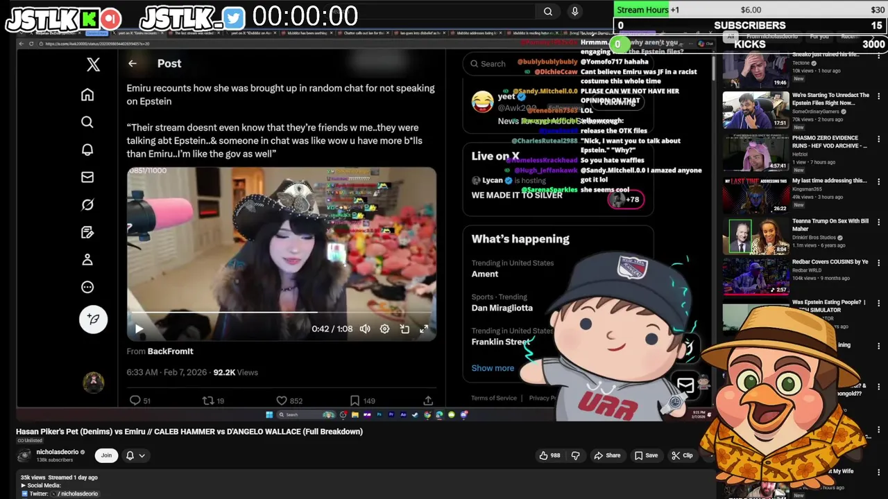Like the post with 852 likes
The image size is (888, 499).
coord(289,400)
